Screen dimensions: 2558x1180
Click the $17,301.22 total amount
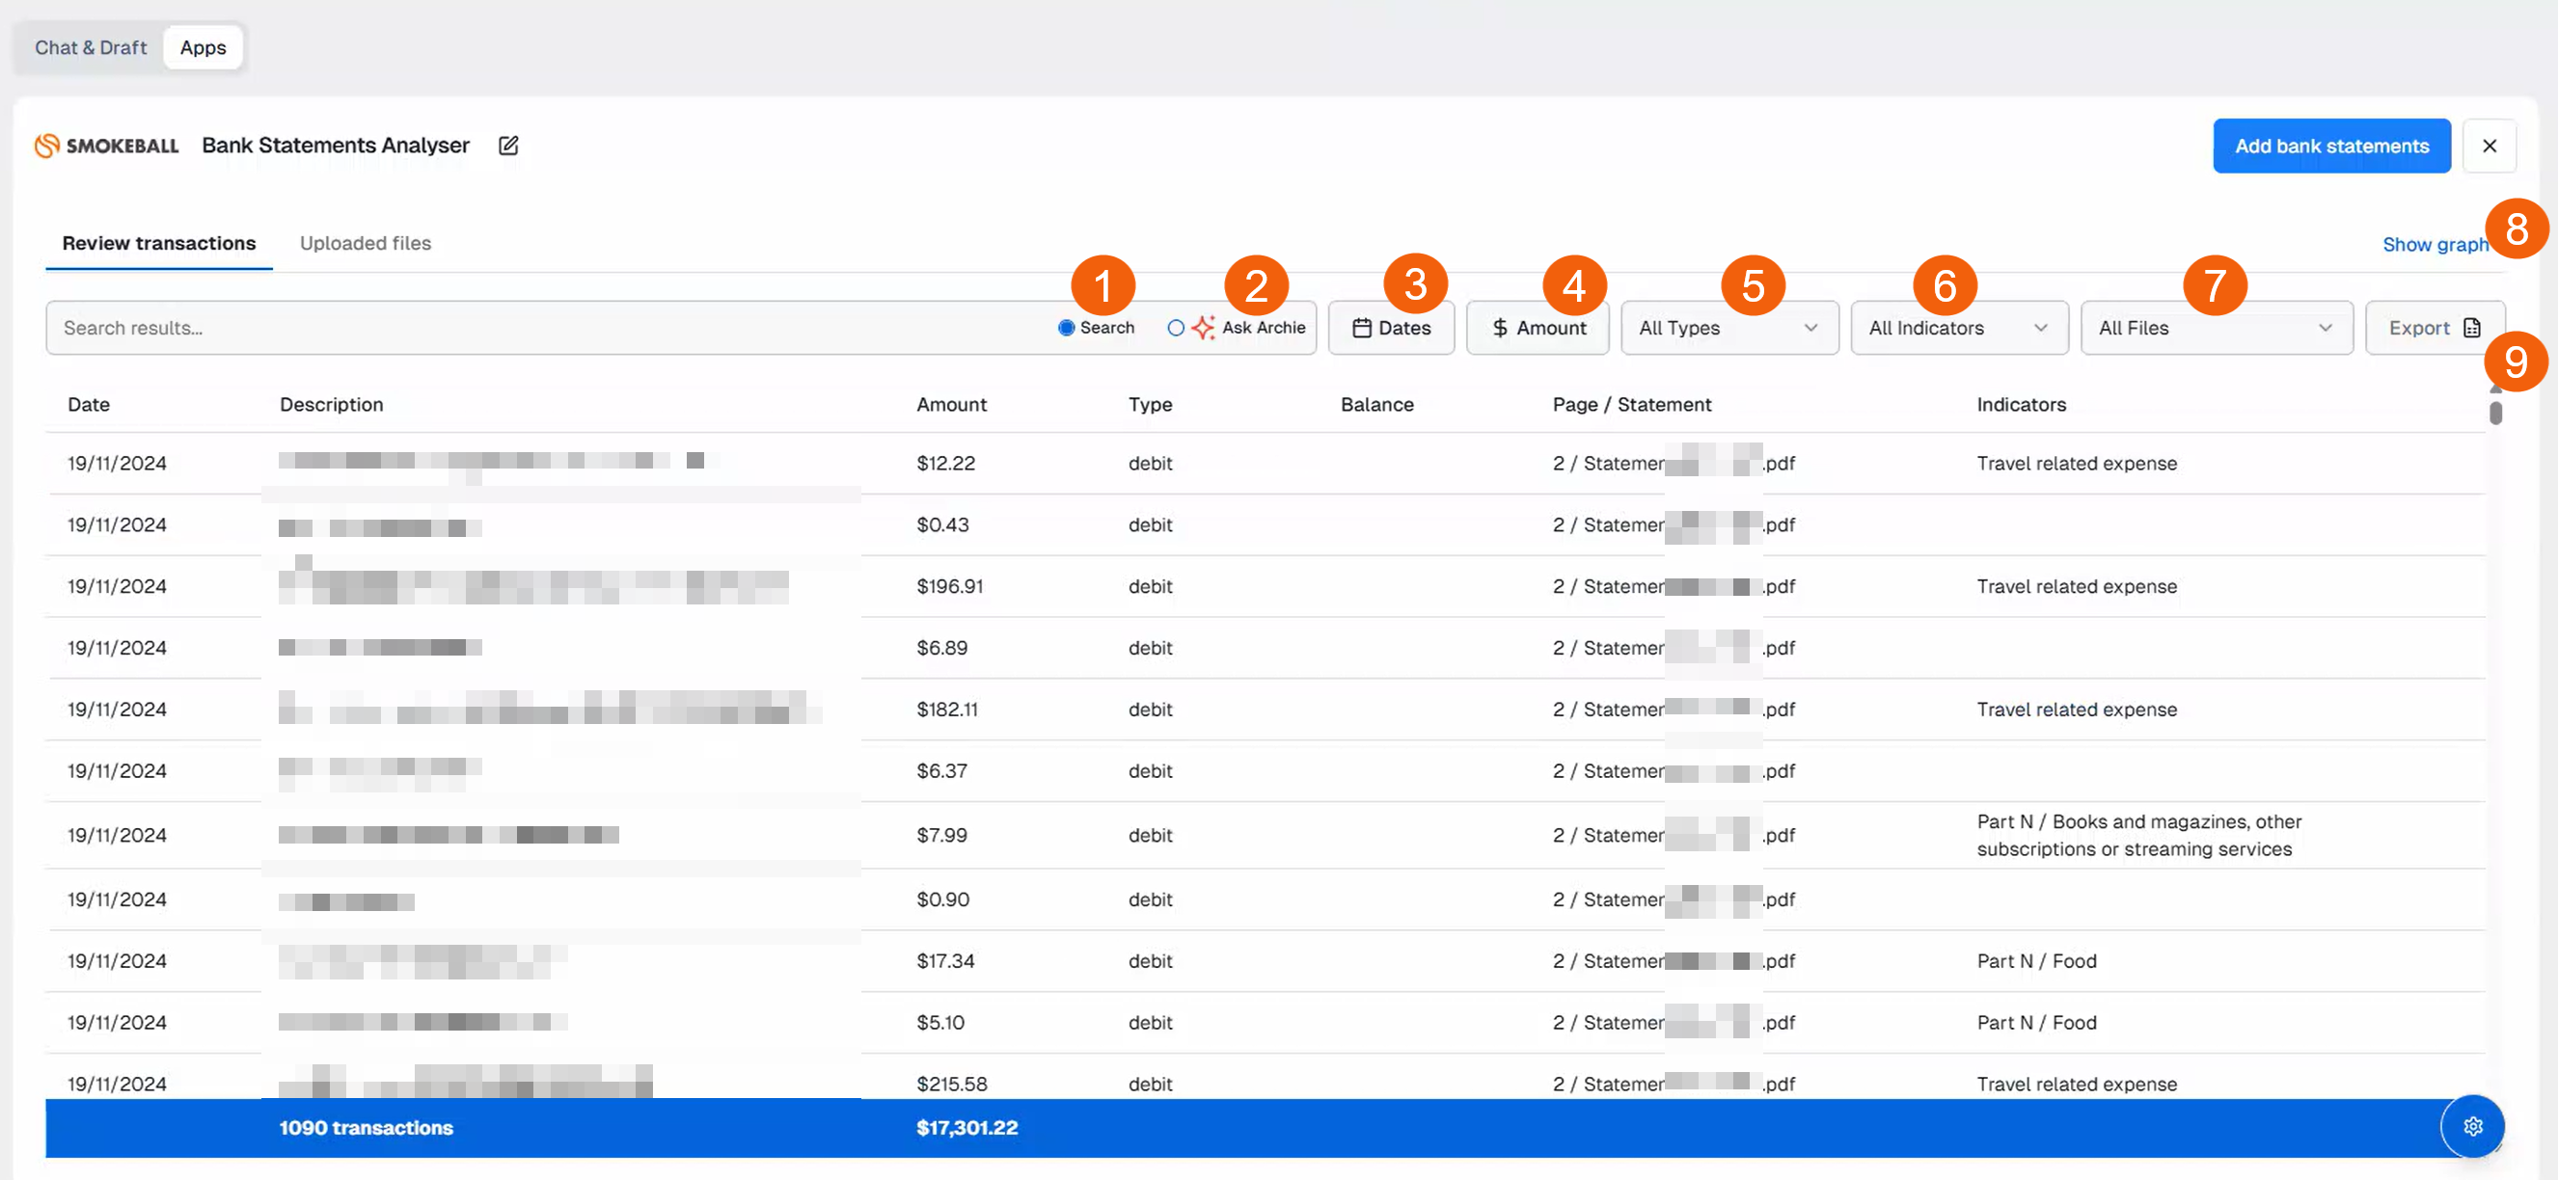point(966,1128)
